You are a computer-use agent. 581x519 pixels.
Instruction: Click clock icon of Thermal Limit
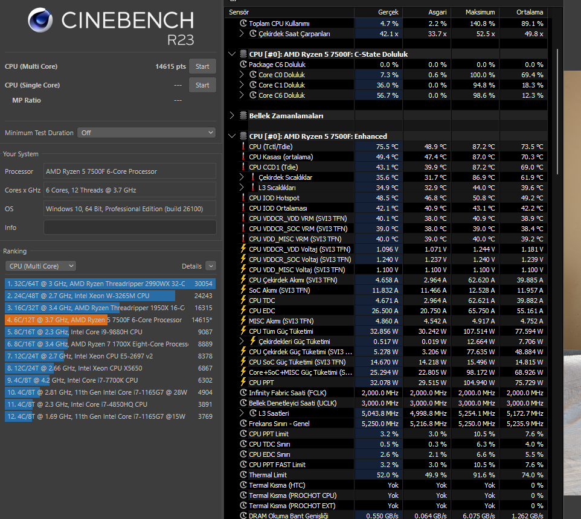pos(243,474)
